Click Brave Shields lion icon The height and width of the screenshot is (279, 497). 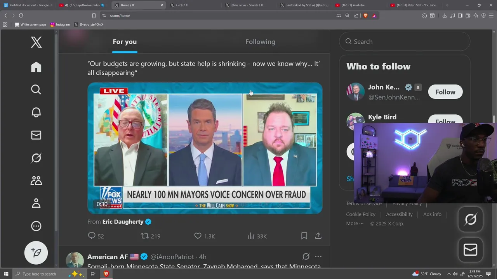[365, 15]
